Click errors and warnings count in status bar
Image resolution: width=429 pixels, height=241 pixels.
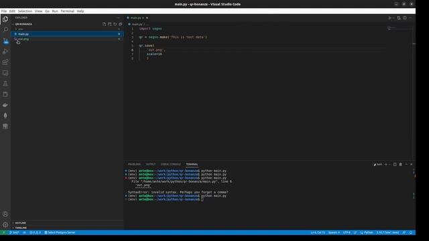[35, 232]
